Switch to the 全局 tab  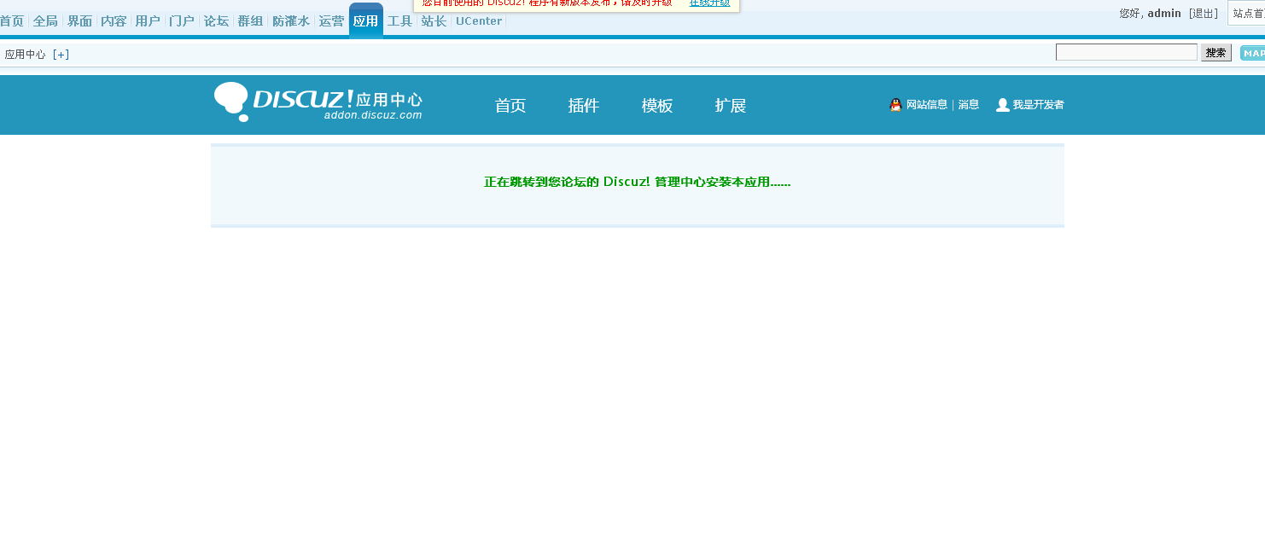(x=45, y=21)
